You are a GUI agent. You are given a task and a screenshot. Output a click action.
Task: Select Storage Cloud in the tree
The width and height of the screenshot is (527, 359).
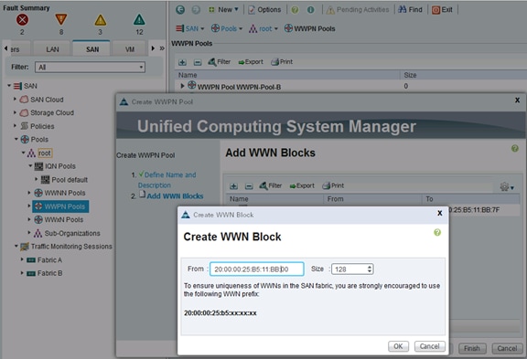(x=52, y=112)
